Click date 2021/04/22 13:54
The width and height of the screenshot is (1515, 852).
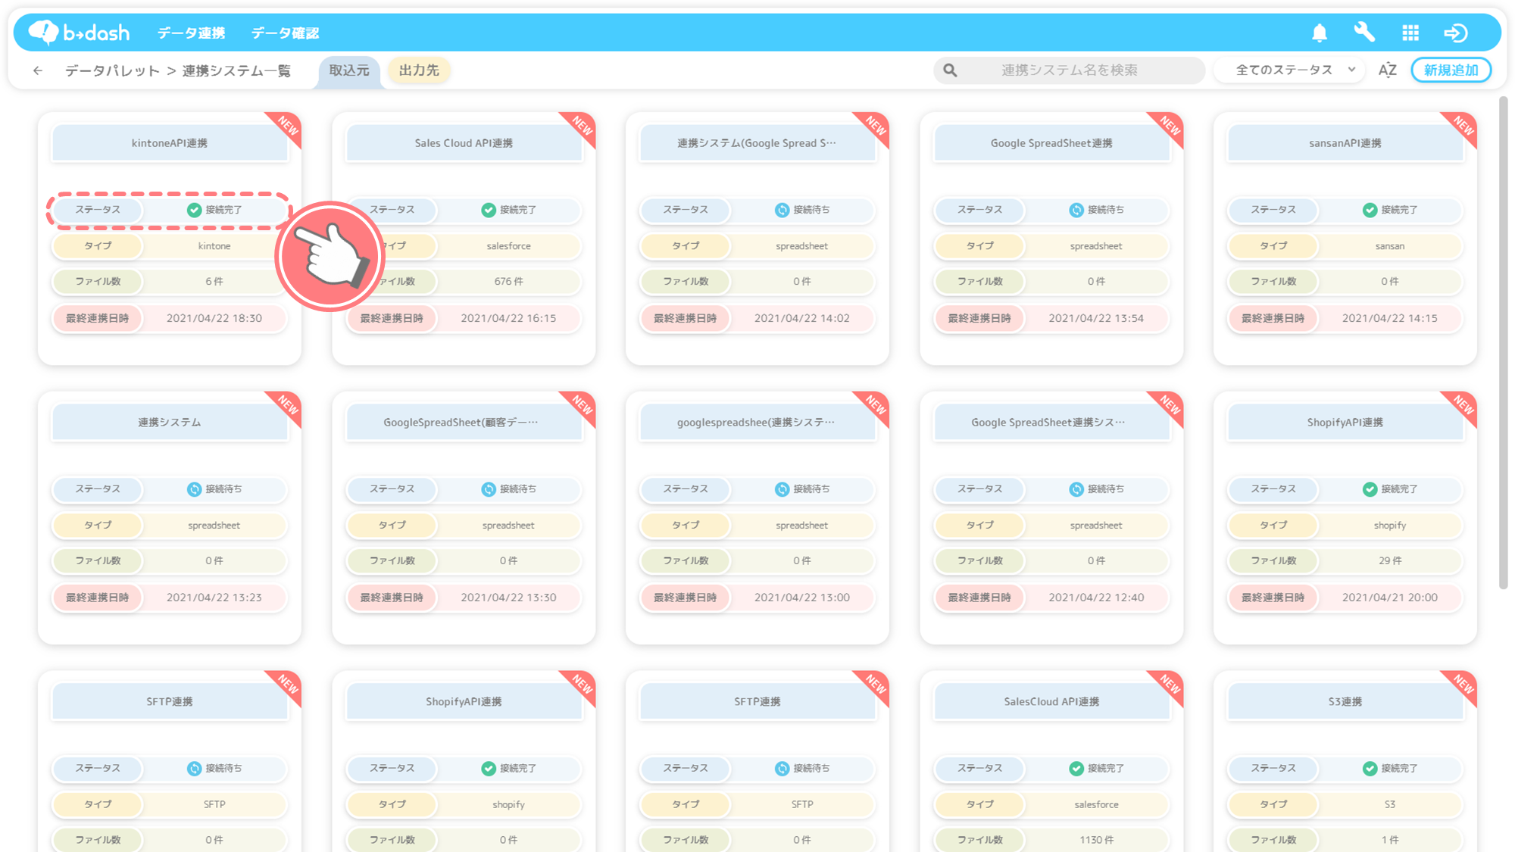(x=1096, y=318)
